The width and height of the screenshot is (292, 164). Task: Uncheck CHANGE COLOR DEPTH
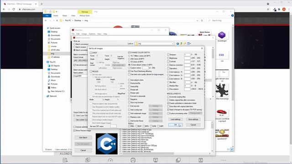tap(129, 53)
